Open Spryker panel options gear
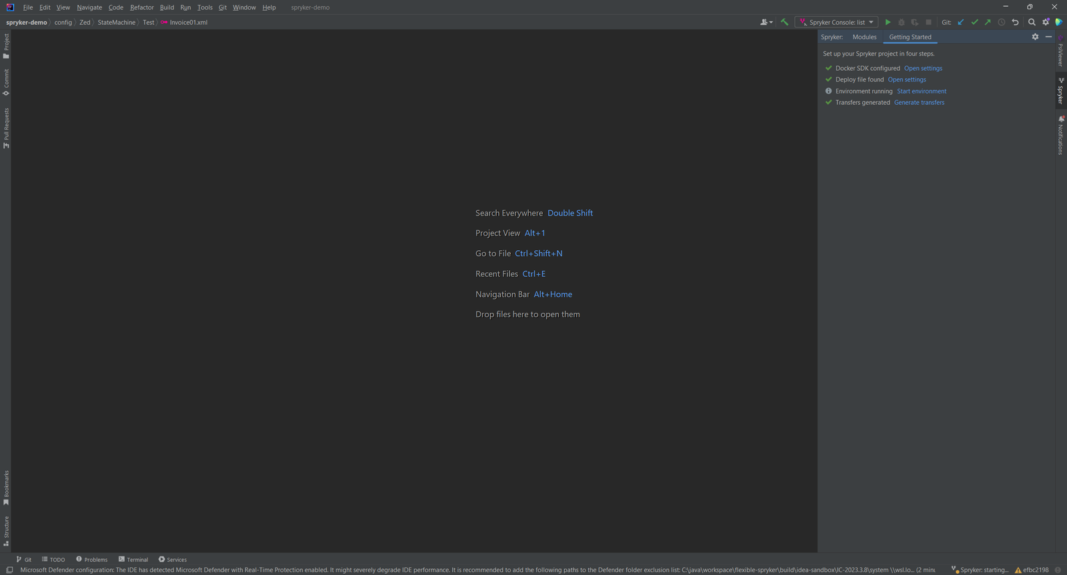This screenshot has width=1067, height=575. [x=1035, y=37]
